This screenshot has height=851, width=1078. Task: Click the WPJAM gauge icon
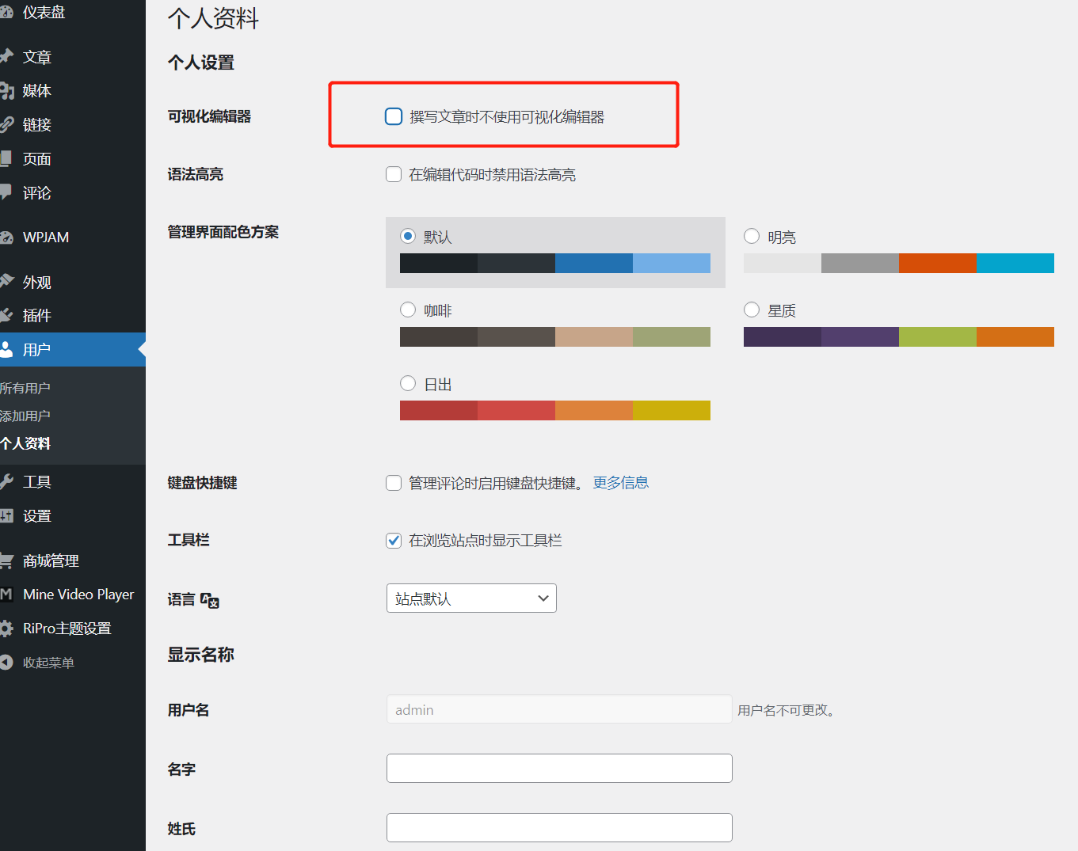click(x=6, y=237)
